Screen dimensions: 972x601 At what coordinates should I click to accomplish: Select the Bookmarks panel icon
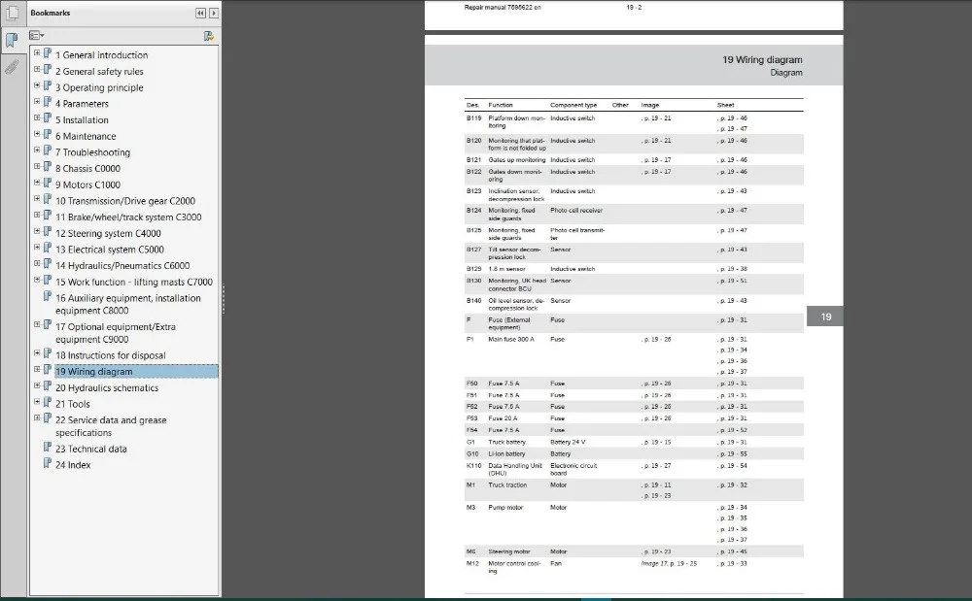[x=12, y=40]
